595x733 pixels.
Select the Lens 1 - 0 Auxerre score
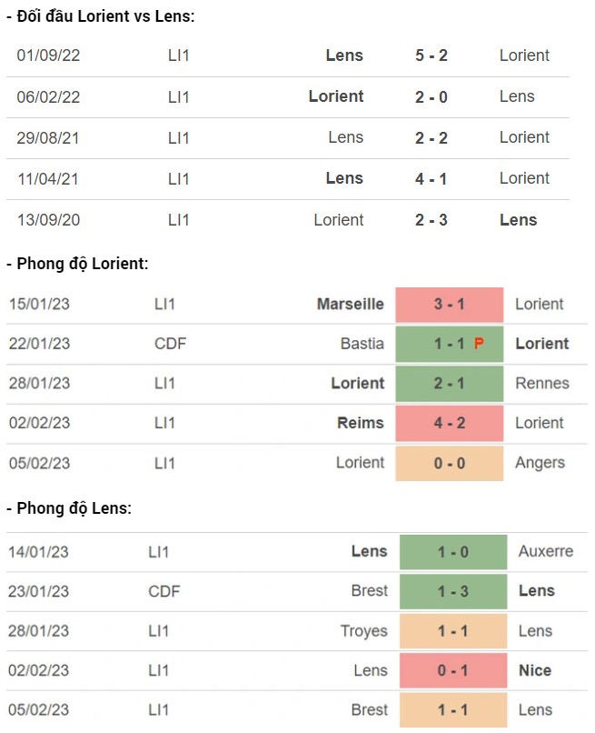coord(453,552)
